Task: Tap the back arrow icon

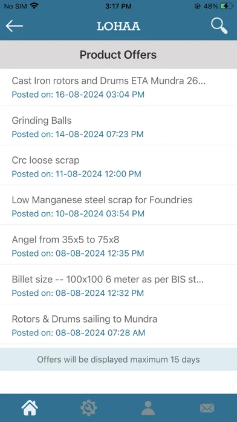Action: coord(15,26)
